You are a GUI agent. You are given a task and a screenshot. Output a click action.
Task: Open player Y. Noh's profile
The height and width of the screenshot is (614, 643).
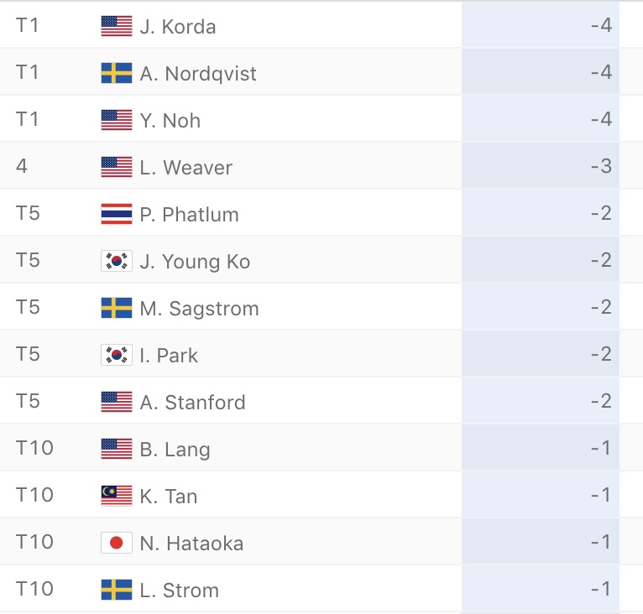170,121
